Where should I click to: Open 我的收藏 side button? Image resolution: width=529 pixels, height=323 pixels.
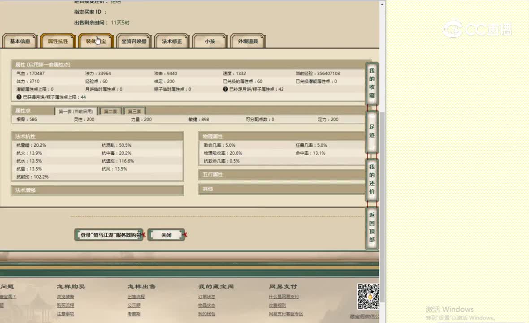(x=372, y=83)
